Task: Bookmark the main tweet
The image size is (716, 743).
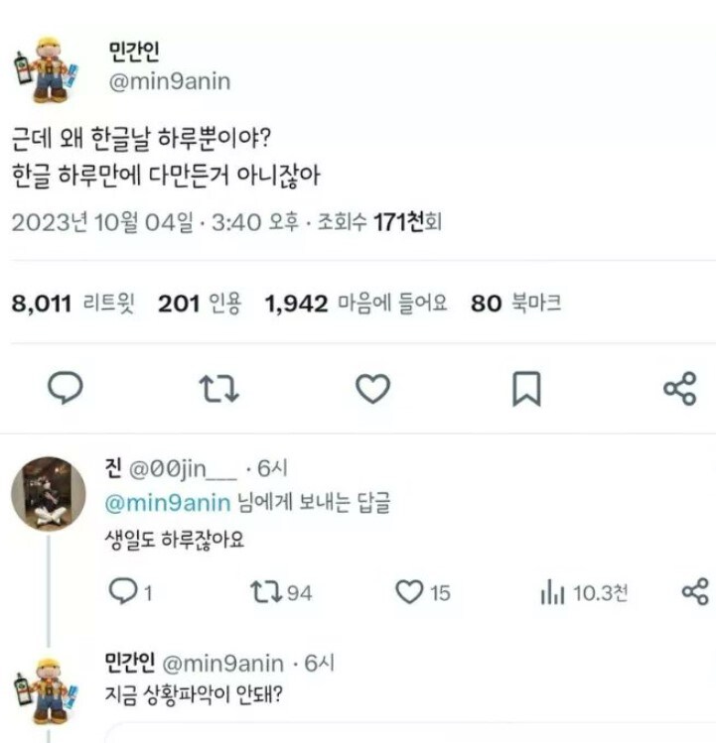Action: pos(525,389)
